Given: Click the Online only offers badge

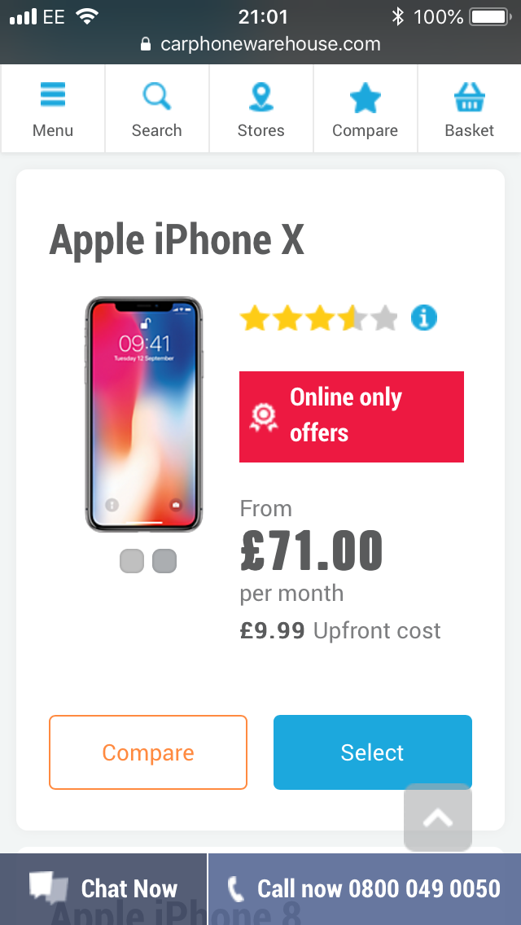Looking at the screenshot, I should pyautogui.click(x=352, y=416).
